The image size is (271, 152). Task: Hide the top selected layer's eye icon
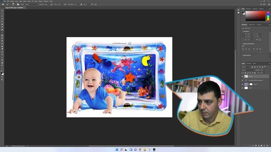click(x=243, y=76)
